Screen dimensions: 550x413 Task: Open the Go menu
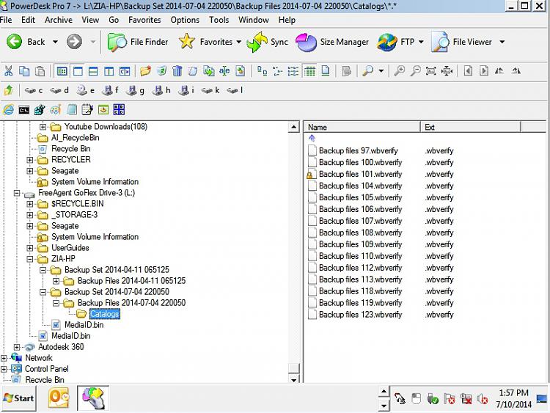[114, 20]
